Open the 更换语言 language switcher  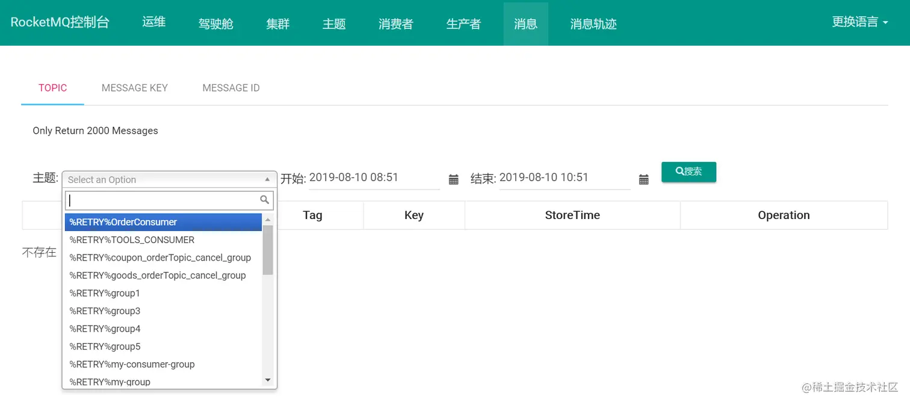point(859,22)
